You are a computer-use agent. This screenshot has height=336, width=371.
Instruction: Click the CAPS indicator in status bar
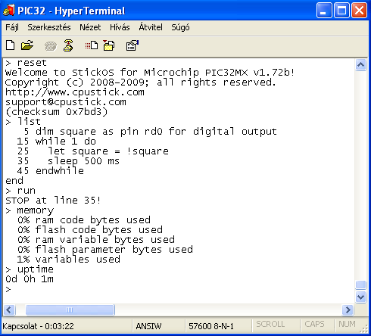pos(314,324)
